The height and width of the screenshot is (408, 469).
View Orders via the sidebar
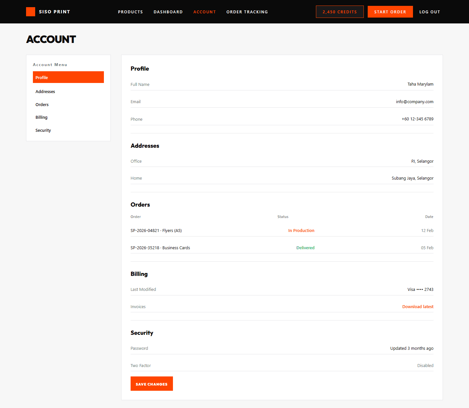tap(42, 104)
